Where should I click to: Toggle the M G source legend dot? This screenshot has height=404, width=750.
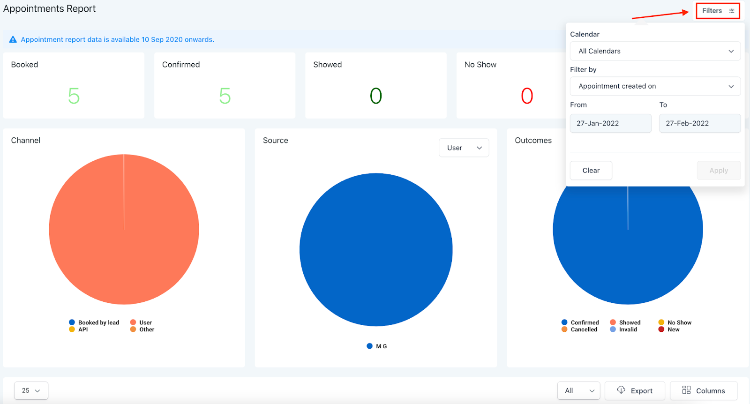point(370,346)
